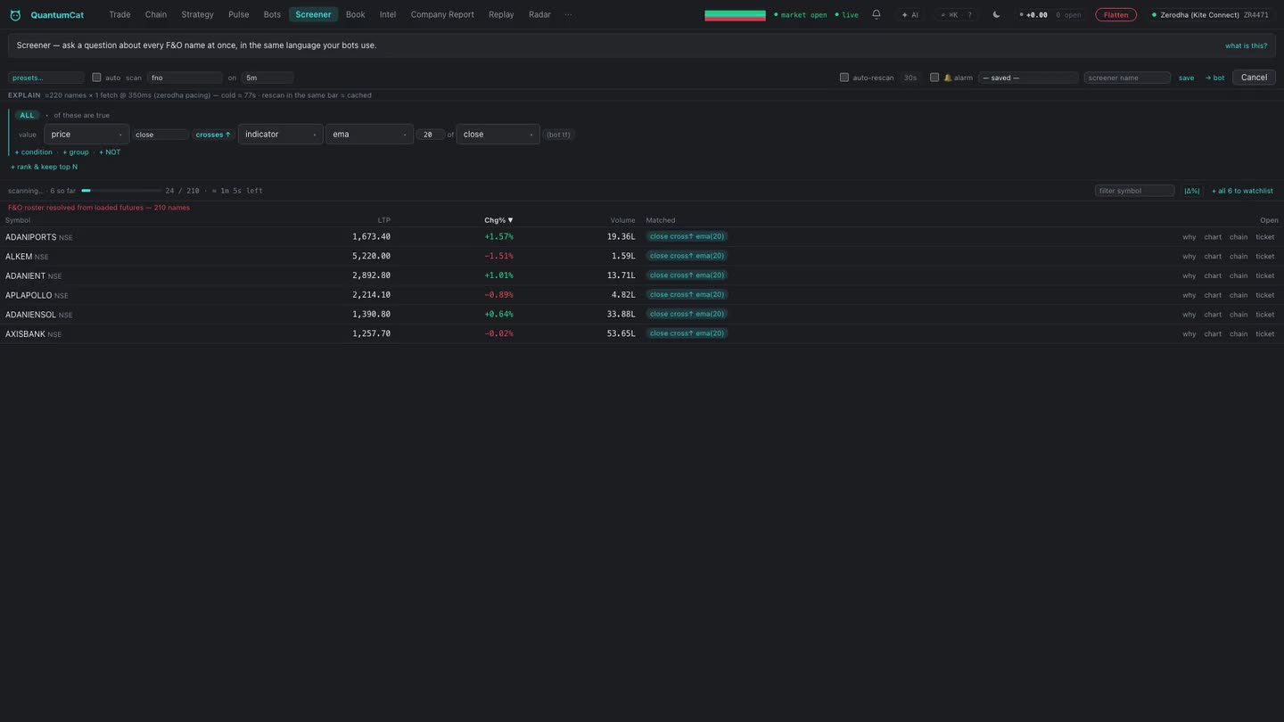Click the AXISBANK matched tag close cross↑ ema(20)
This screenshot has height=722, width=1284.
pos(687,333)
